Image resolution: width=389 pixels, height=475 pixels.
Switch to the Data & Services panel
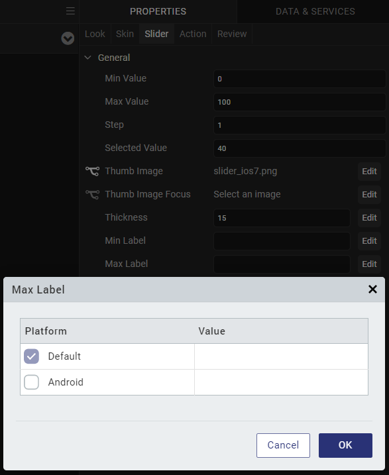(315, 11)
